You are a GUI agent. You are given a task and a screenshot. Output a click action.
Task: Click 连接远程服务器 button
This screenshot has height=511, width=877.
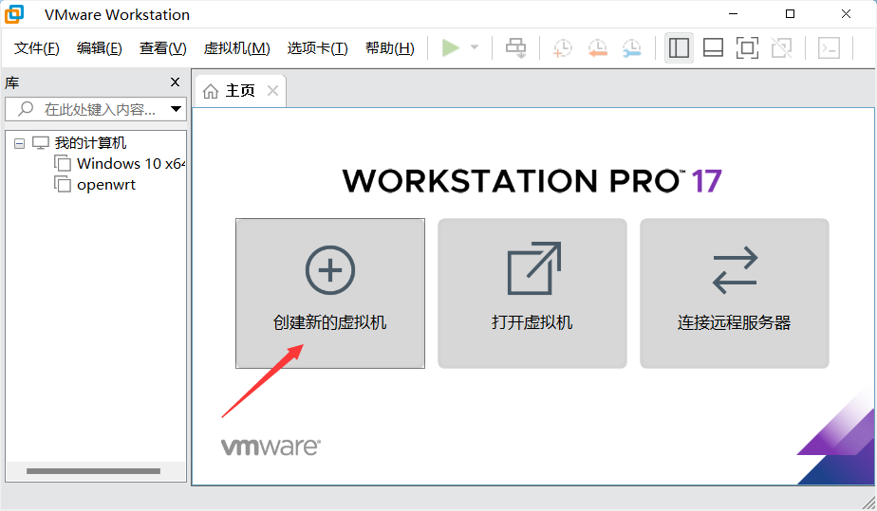(735, 293)
